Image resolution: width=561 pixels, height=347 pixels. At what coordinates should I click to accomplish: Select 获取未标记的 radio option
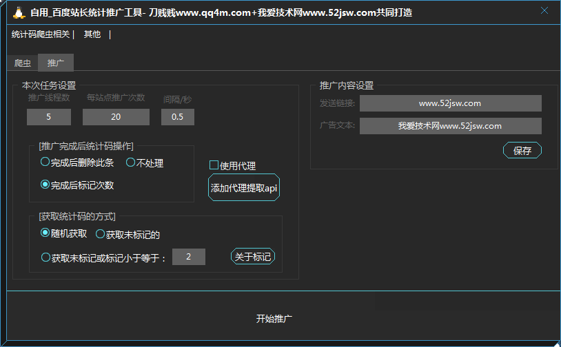(x=127, y=234)
